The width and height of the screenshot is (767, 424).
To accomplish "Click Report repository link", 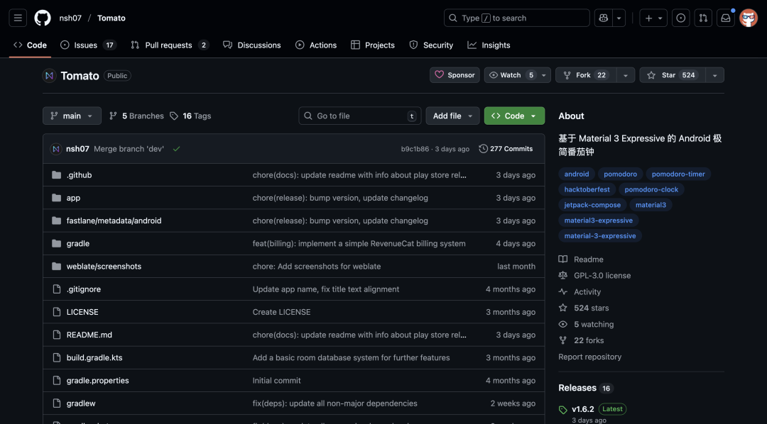I will pos(590,357).
